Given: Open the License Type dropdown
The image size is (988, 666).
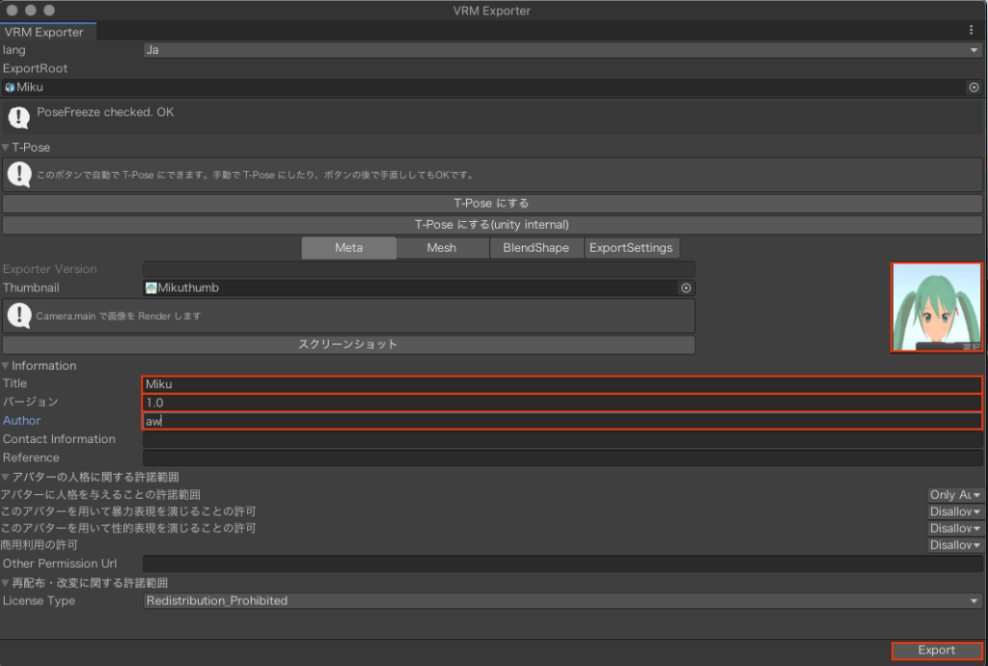Looking at the screenshot, I should tap(562, 600).
